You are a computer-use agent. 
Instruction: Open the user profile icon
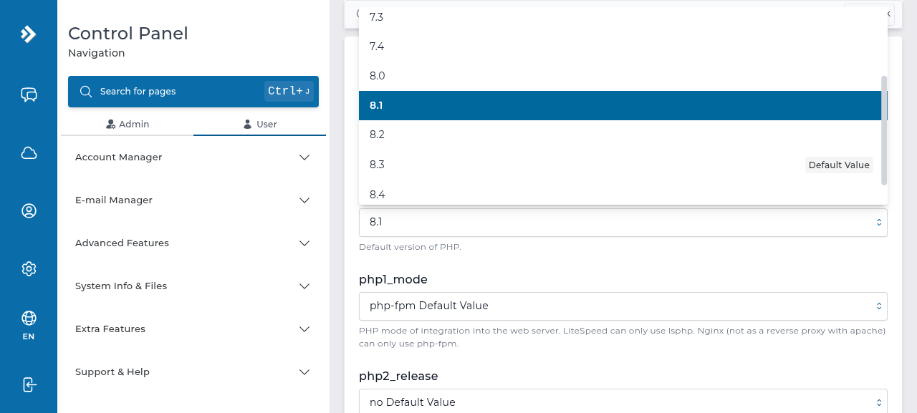29,210
